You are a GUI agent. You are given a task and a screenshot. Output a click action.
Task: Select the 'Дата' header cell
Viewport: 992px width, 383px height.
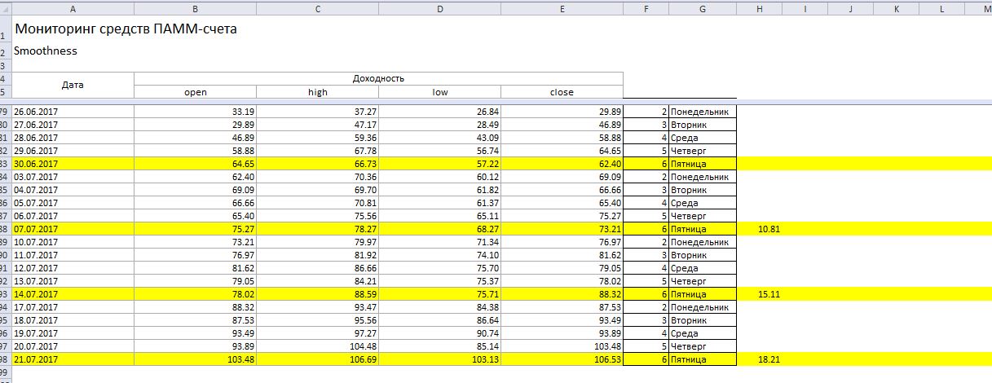pyautogui.click(x=73, y=85)
